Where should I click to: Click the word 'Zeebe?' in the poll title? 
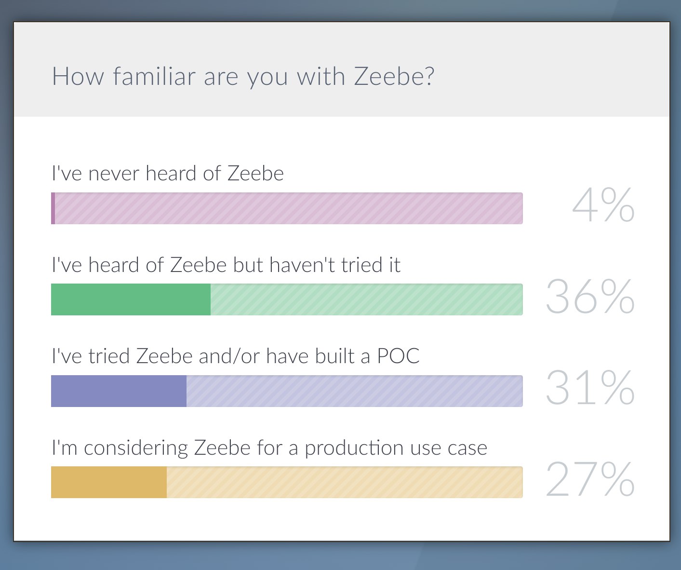tap(394, 77)
